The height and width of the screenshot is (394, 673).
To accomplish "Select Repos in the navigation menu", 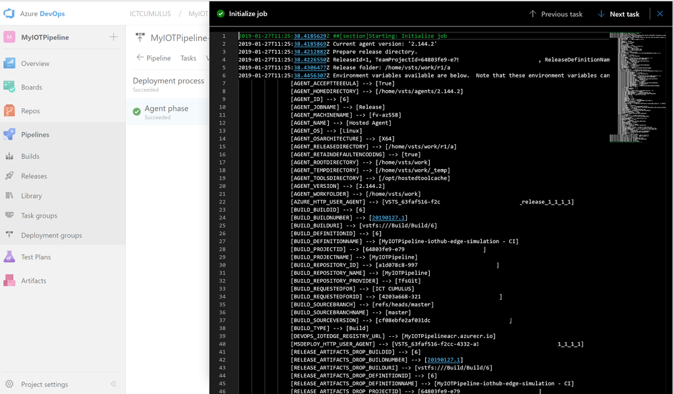I will [30, 110].
